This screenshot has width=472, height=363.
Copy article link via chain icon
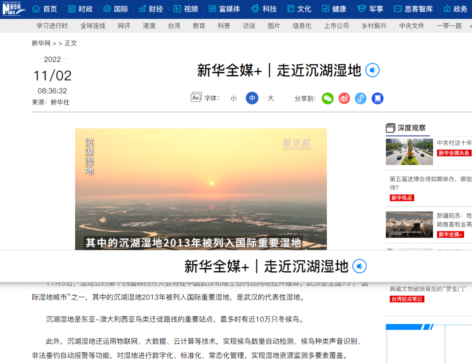[361, 98]
